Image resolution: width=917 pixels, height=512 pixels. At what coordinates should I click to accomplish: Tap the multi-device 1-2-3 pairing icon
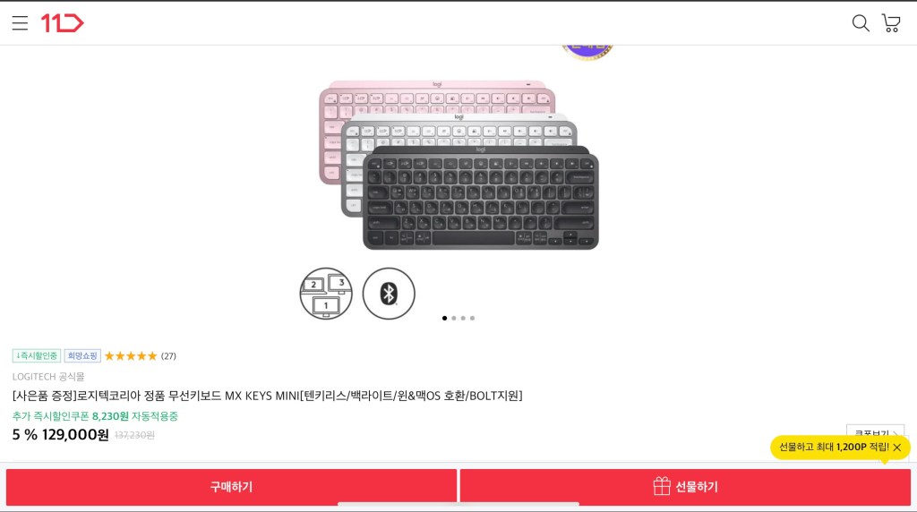[326, 294]
